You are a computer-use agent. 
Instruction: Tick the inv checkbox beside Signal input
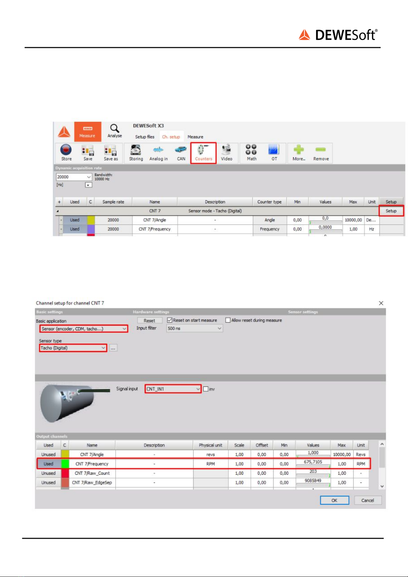coord(206,389)
